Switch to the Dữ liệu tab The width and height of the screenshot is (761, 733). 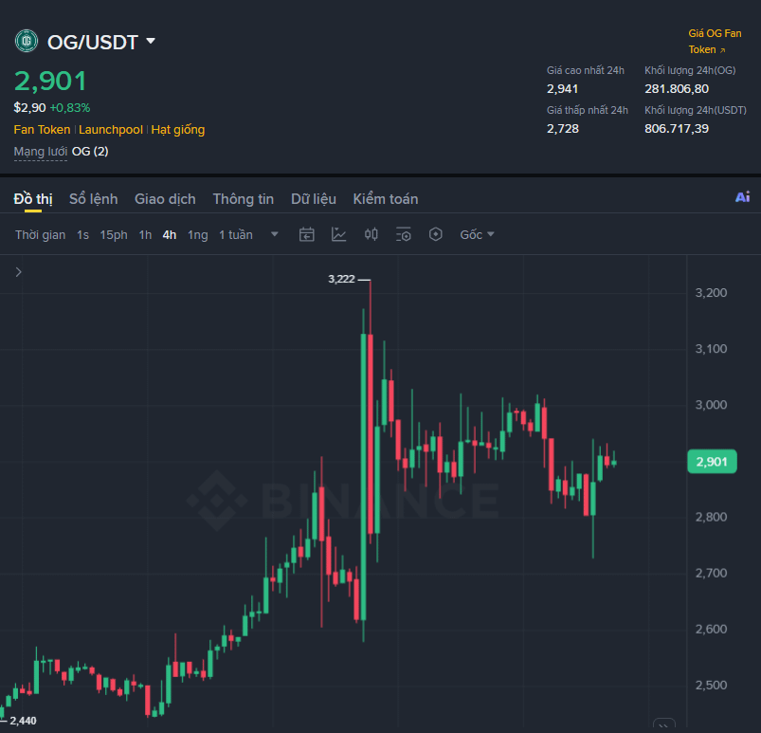click(x=314, y=199)
